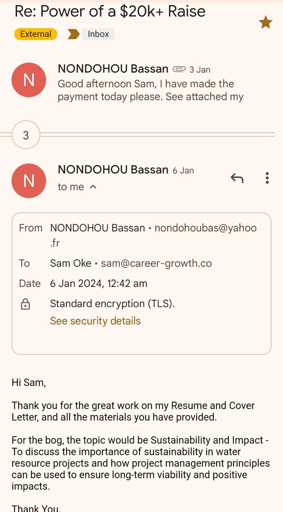Click the Inbox label chip

[98, 34]
